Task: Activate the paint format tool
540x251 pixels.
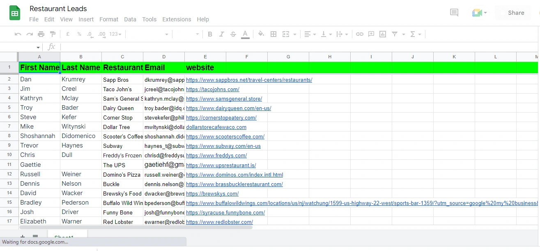Action: [x=53, y=34]
